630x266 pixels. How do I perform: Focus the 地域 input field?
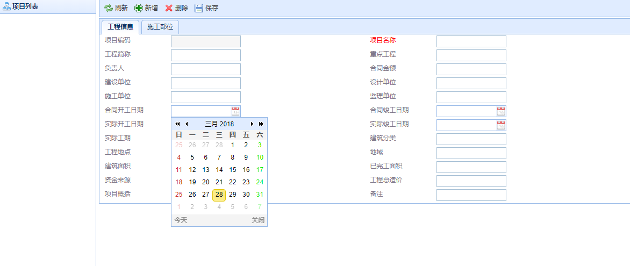471,153
